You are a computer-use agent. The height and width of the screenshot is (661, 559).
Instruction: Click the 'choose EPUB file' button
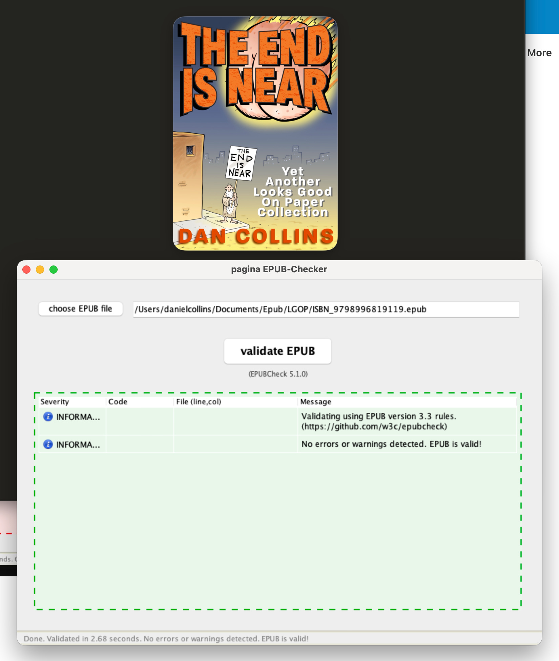80,309
